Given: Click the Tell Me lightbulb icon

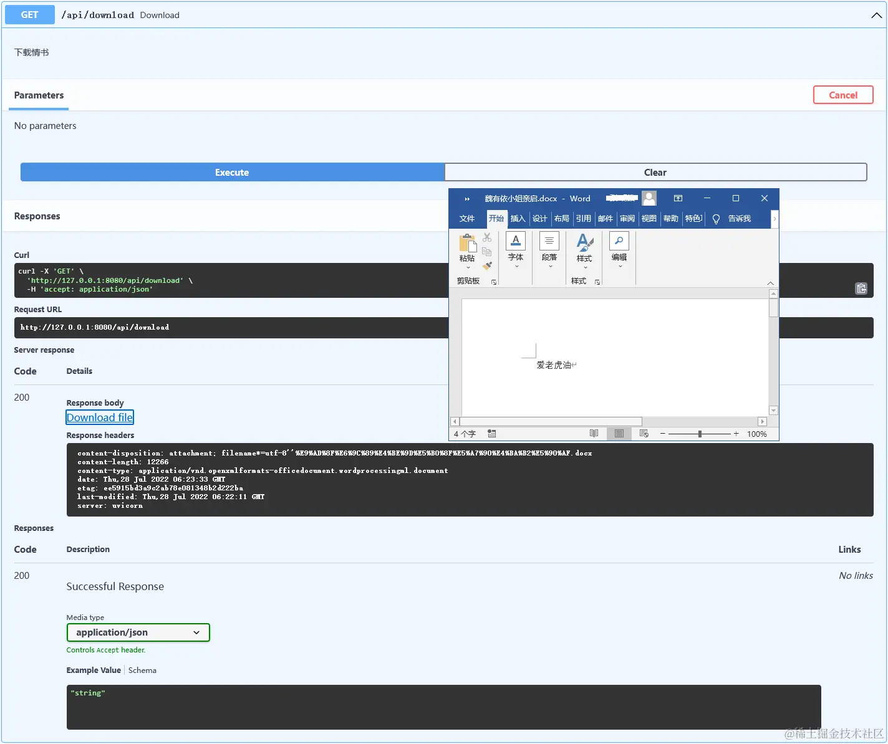Looking at the screenshot, I should pos(716,219).
